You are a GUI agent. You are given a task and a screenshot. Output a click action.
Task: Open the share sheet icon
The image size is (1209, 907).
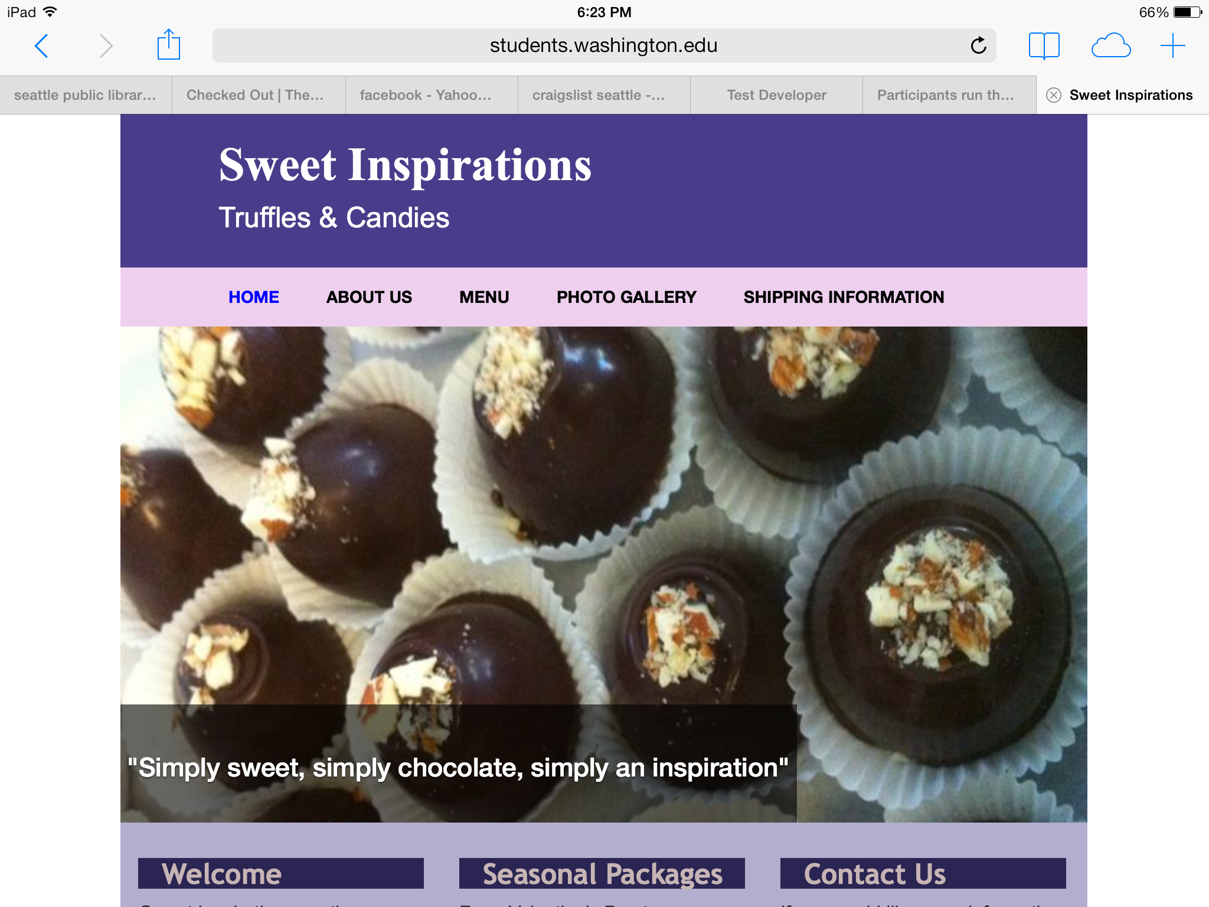coord(168,44)
